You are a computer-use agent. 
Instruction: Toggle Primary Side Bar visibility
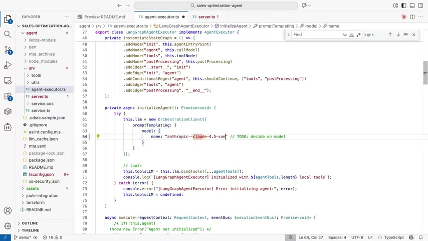pos(404,6)
